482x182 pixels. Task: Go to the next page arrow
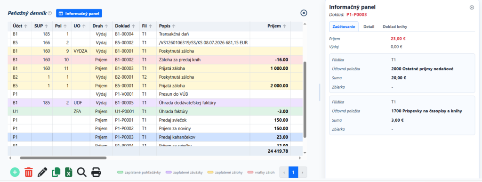[303, 172]
